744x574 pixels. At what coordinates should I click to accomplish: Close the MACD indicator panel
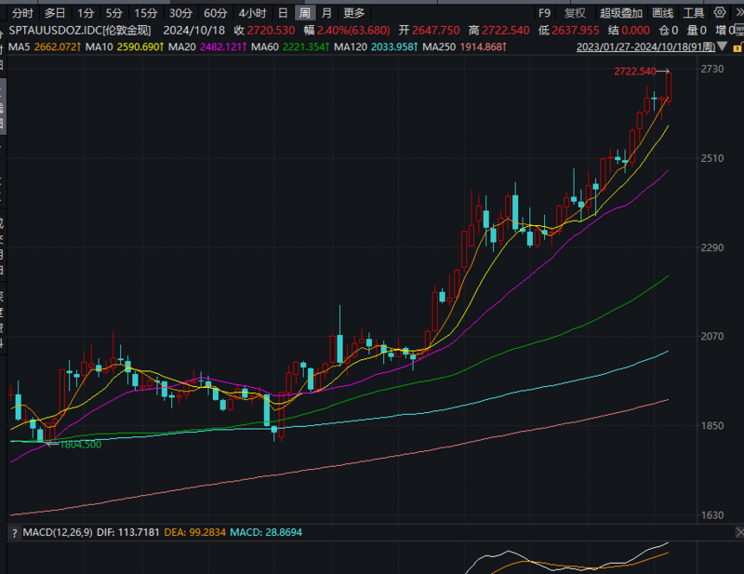[x=739, y=532]
